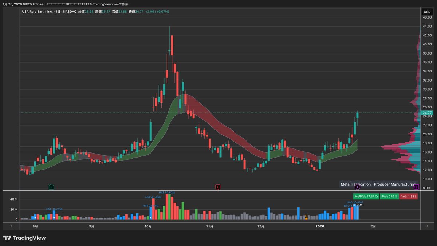The width and height of the screenshot is (437, 246).
Task: Click the high value 25.27
Action: (x=106, y=12)
